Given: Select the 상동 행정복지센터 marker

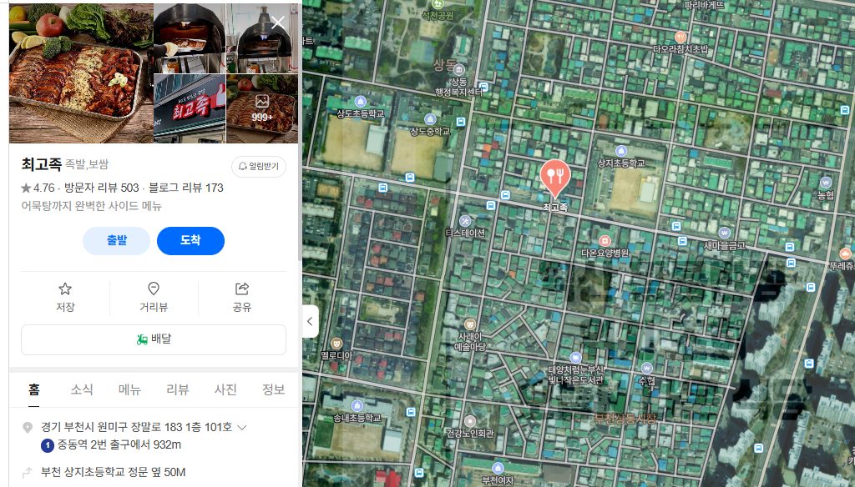Looking at the screenshot, I should [x=458, y=70].
